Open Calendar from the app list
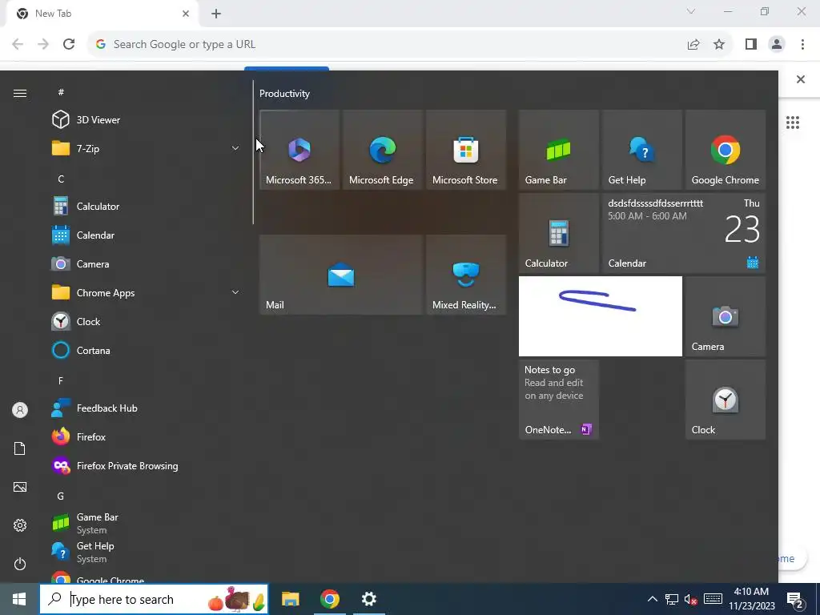The width and height of the screenshot is (820, 615). 147,235
